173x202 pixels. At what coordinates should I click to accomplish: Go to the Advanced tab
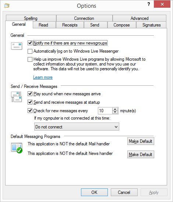[x=140, y=18]
